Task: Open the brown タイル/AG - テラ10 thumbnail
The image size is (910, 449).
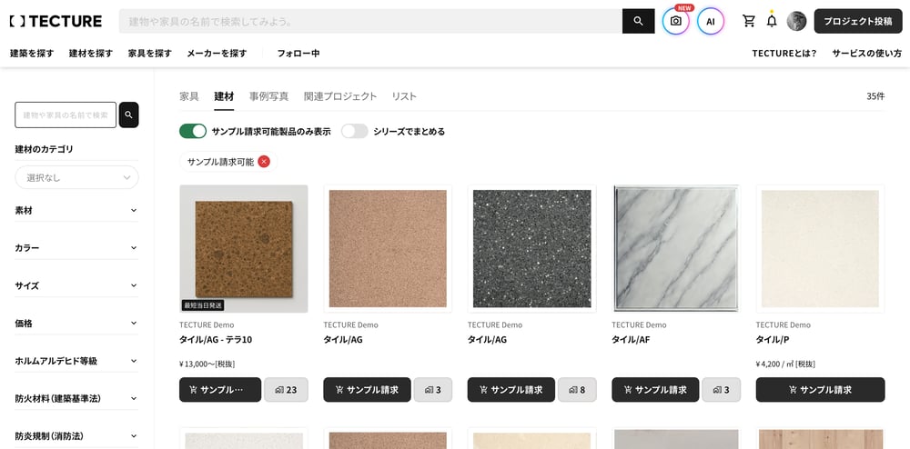Action: [x=244, y=249]
